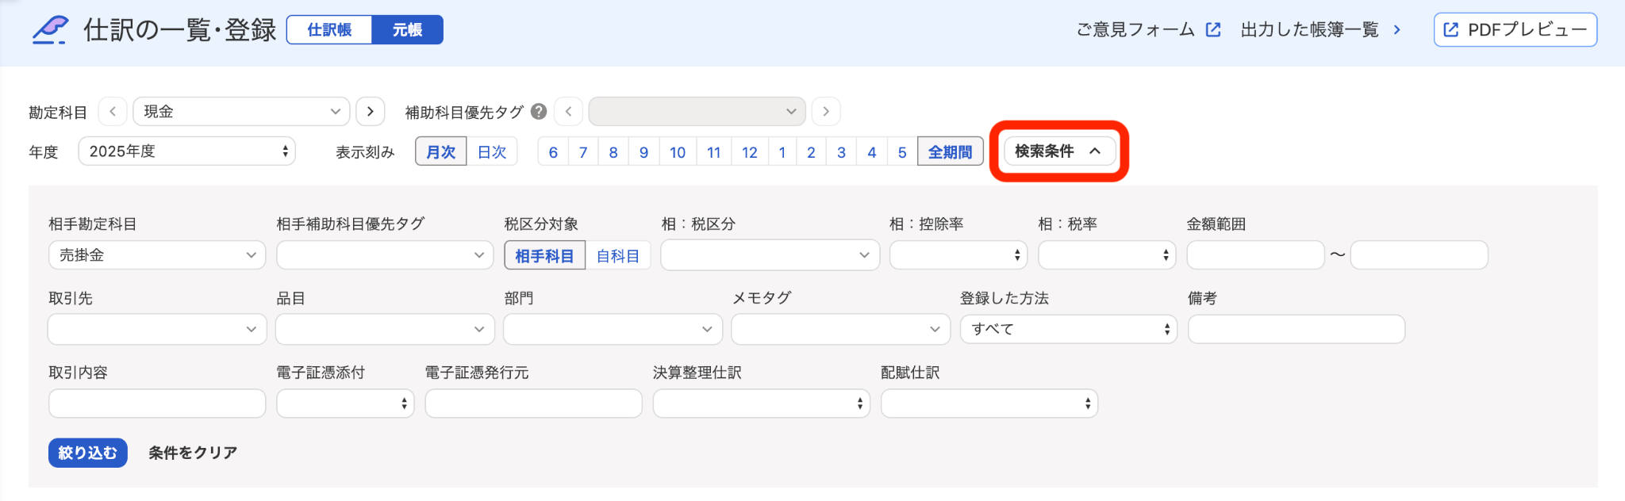Open the 相：税率 dropdown

(x=1107, y=255)
